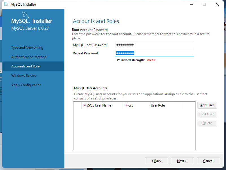Open the Type and Networking step
Viewport: 226px width, 170px height.
click(27, 48)
